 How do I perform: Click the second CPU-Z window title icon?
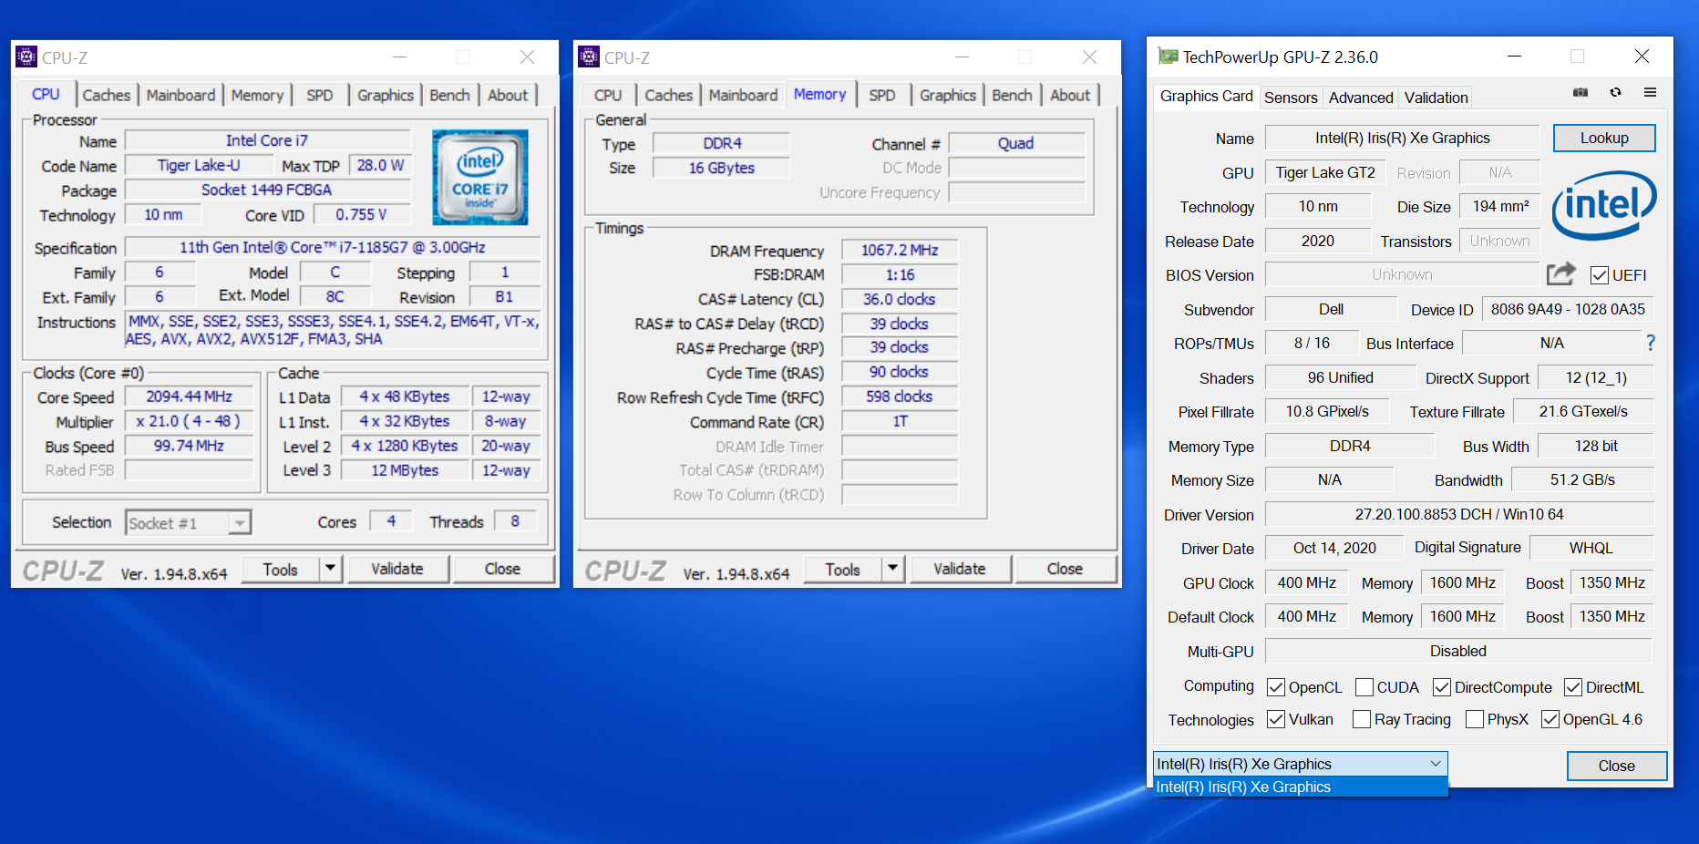[589, 57]
